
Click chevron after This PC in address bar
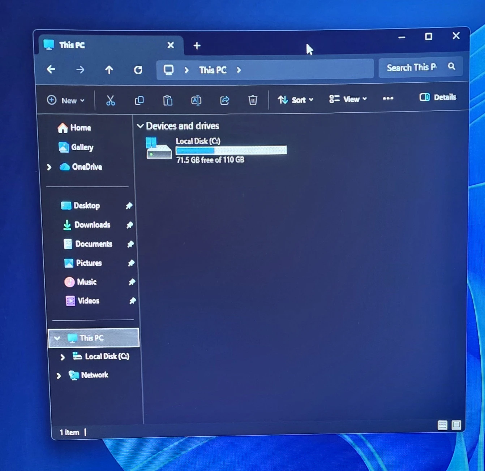(x=239, y=70)
